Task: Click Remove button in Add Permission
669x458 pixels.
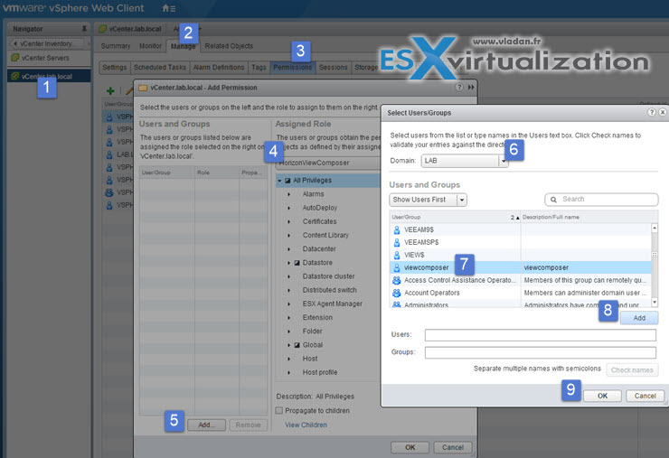Action: click(x=249, y=425)
